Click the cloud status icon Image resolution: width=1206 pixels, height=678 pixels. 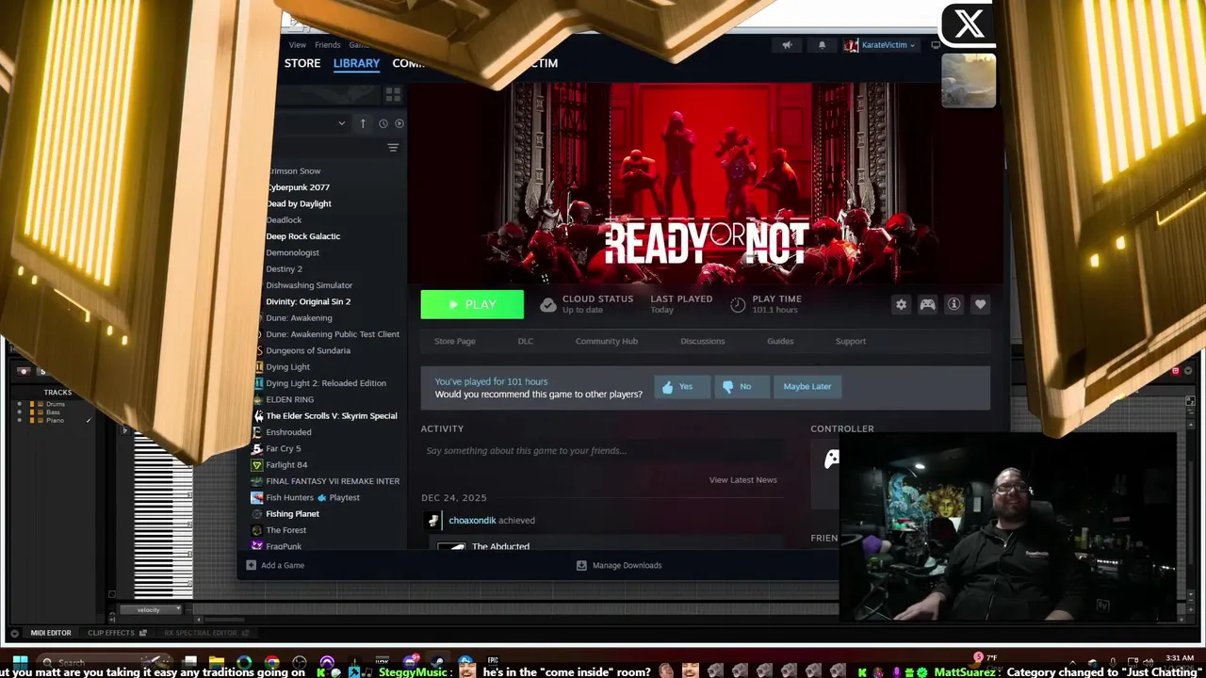pos(547,304)
